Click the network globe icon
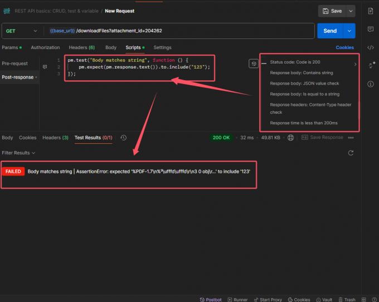 pyautogui.click(x=290, y=138)
